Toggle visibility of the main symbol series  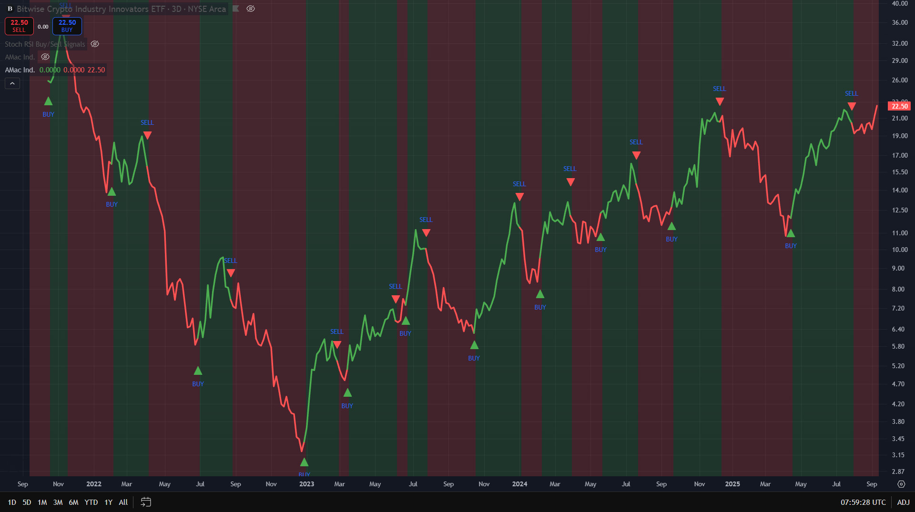(251, 9)
